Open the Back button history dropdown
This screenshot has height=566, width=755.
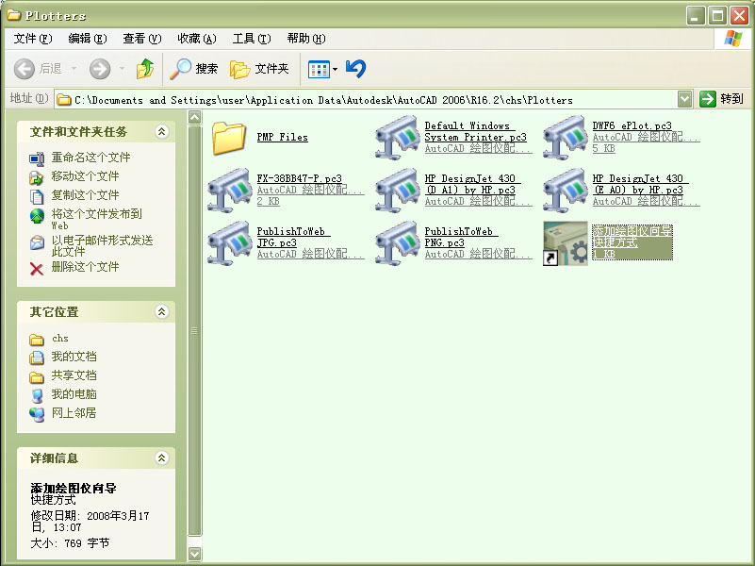(x=74, y=69)
